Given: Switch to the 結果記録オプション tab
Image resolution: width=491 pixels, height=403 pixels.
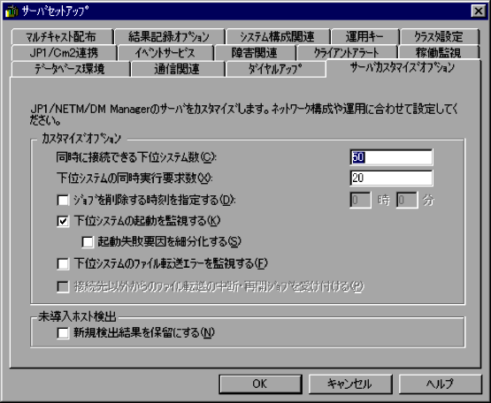Looking at the screenshot, I should [169, 36].
